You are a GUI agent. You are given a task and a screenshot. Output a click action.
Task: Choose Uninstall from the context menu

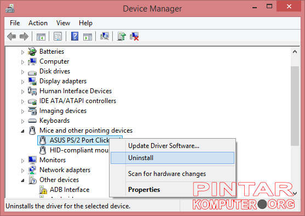click(172, 158)
